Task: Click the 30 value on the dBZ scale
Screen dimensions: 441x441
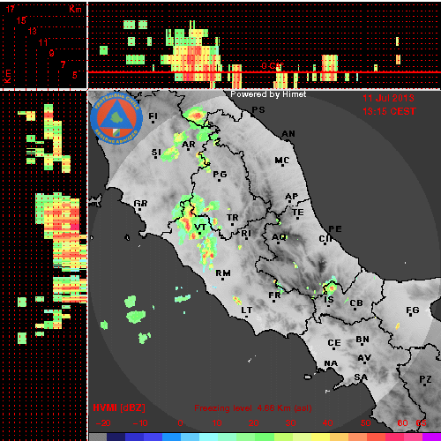Action: point(291,423)
